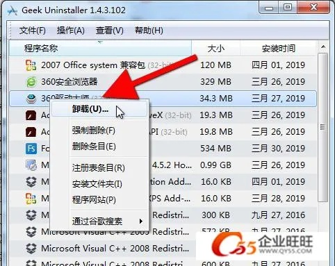The width and height of the screenshot is (335, 266).
Task: Sort by the 大小 column header
Action: 216,49
